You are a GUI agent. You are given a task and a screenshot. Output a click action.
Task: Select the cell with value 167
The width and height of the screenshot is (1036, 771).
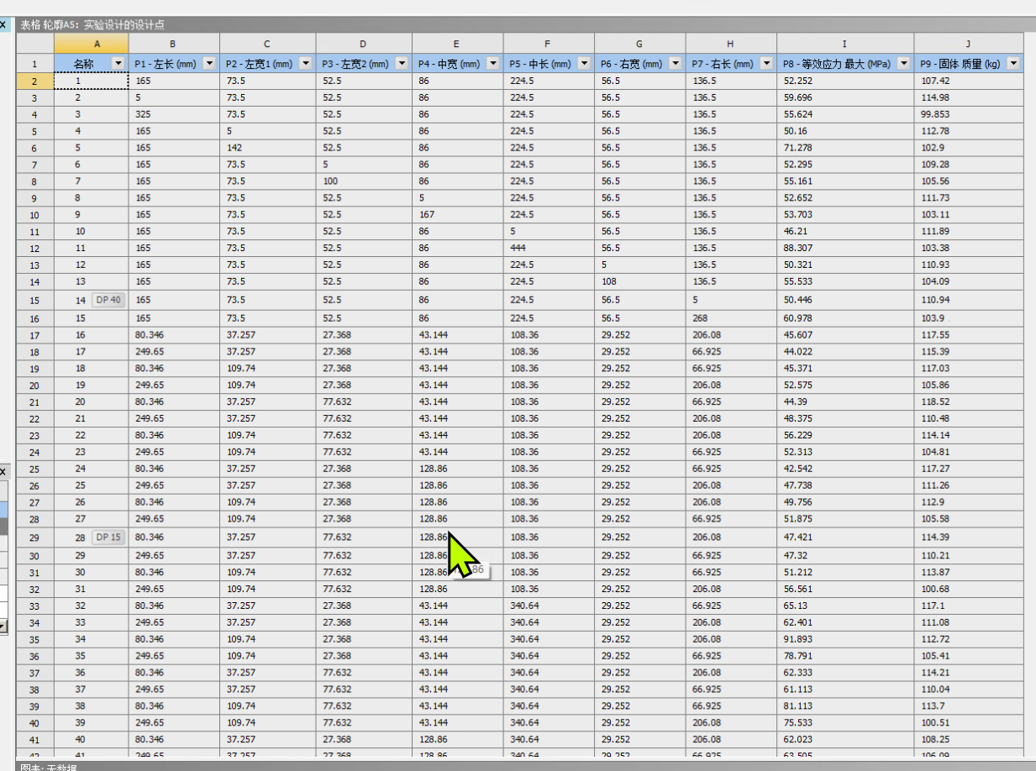(458, 215)
